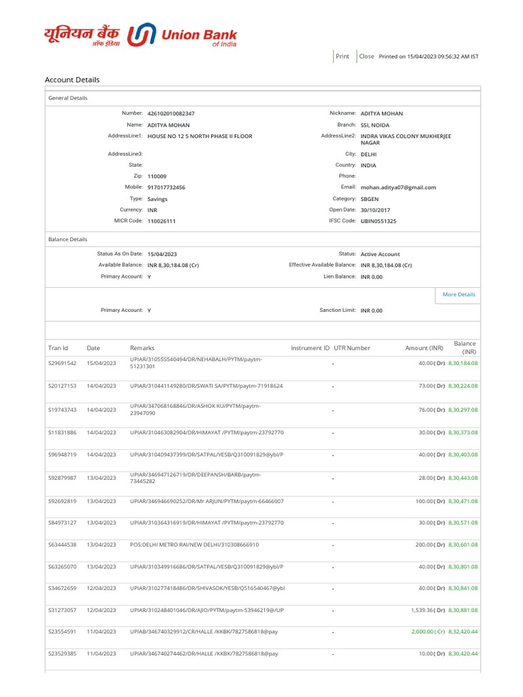
Task: Open the More Details link
Action: (x=459, y=295)
